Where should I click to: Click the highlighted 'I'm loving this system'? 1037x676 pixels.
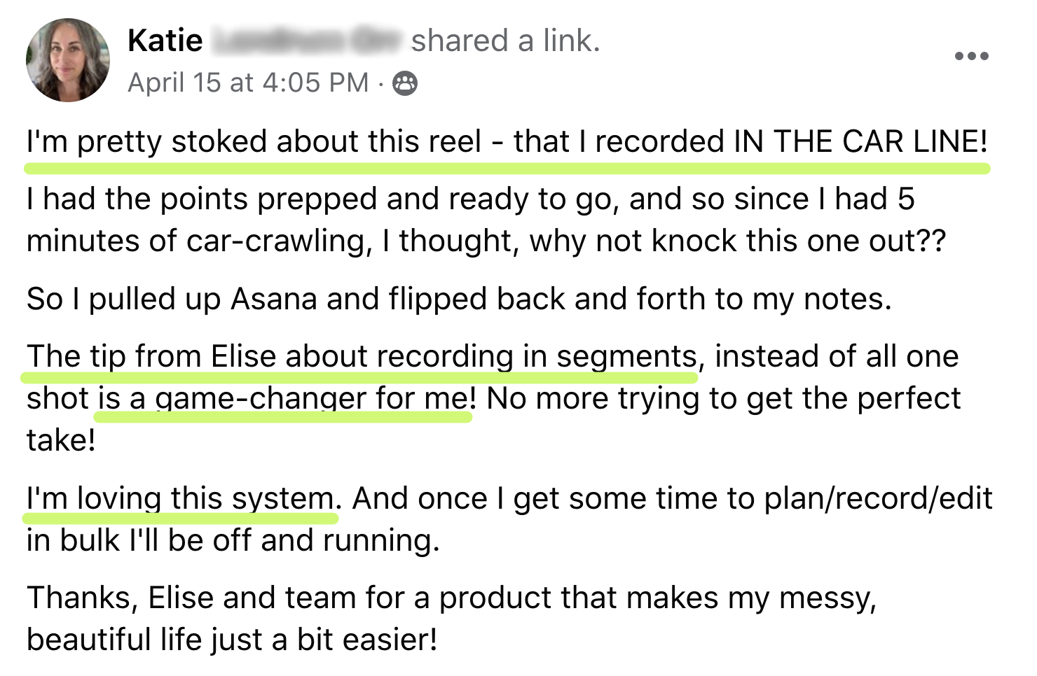coord(179,498)
